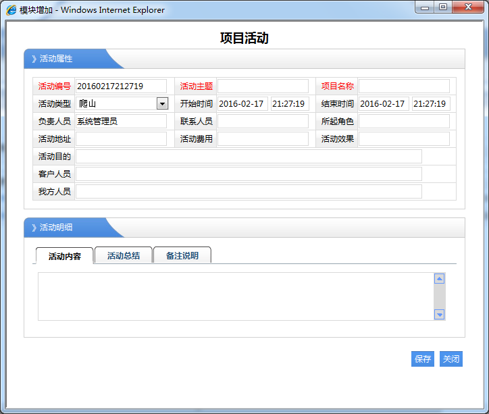The height and width of the screenshot is (414, 489).
Task: Click the 活动编号 number field
Action: 121,86
